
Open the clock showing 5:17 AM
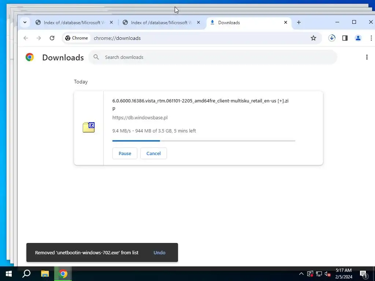pyautogui.click(x=344, y=274)
